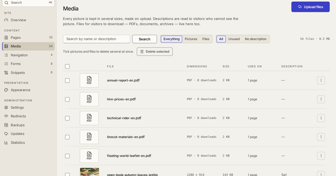Open Navigation section in sidebar

coord(28,55)
